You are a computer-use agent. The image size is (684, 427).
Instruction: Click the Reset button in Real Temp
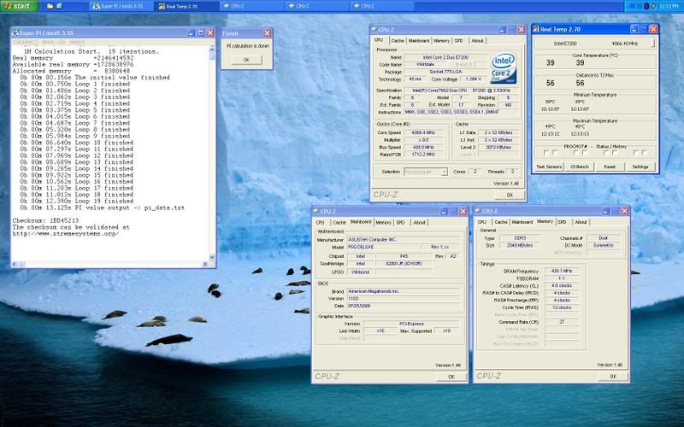[x=610, y=167]
